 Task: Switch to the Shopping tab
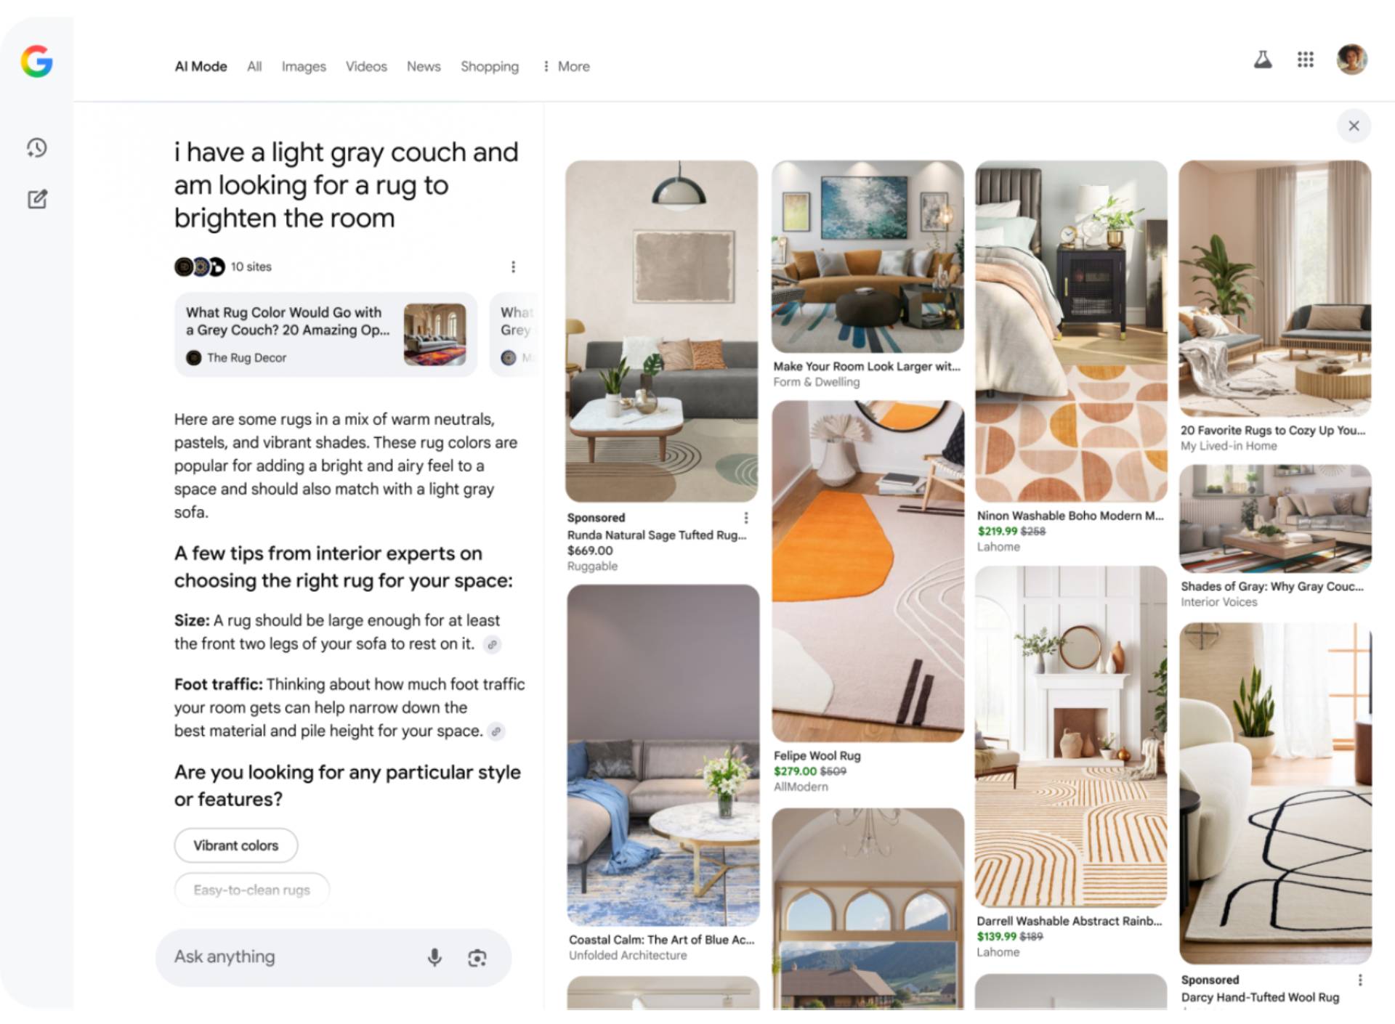[490, 66]
